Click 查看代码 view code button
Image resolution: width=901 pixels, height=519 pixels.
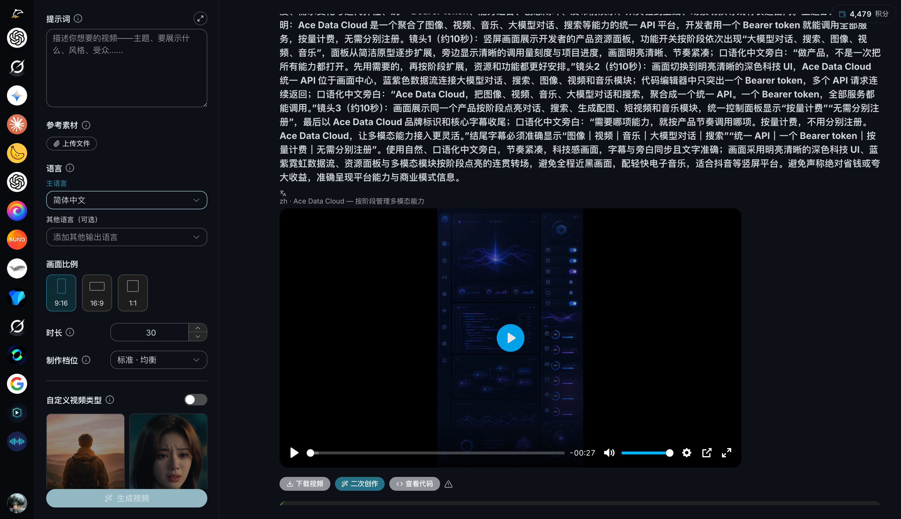pos(414,484)
